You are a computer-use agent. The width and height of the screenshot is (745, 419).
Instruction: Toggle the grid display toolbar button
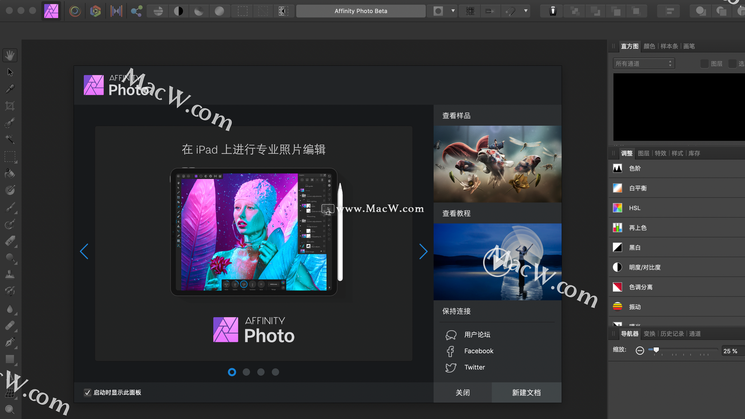(470, 11)
